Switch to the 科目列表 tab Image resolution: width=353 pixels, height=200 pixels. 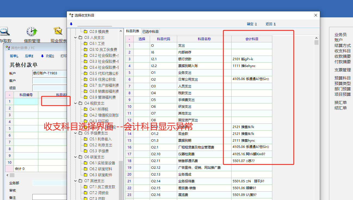(133, 31)
